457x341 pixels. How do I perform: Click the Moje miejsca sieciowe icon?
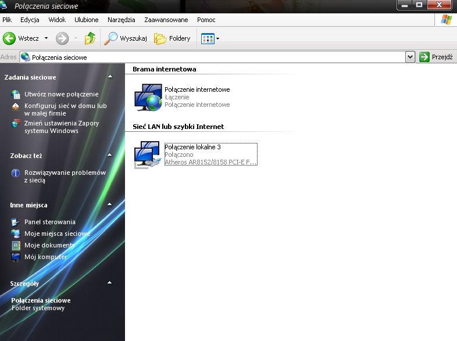click(x=16, y=234)
